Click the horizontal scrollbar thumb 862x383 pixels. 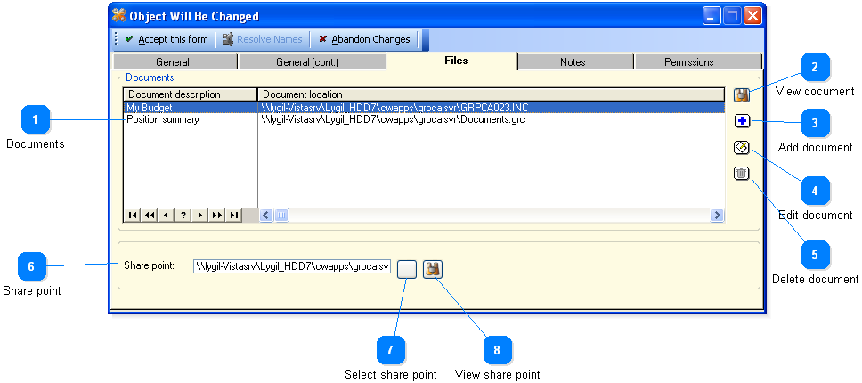click(x=281, y=216)
